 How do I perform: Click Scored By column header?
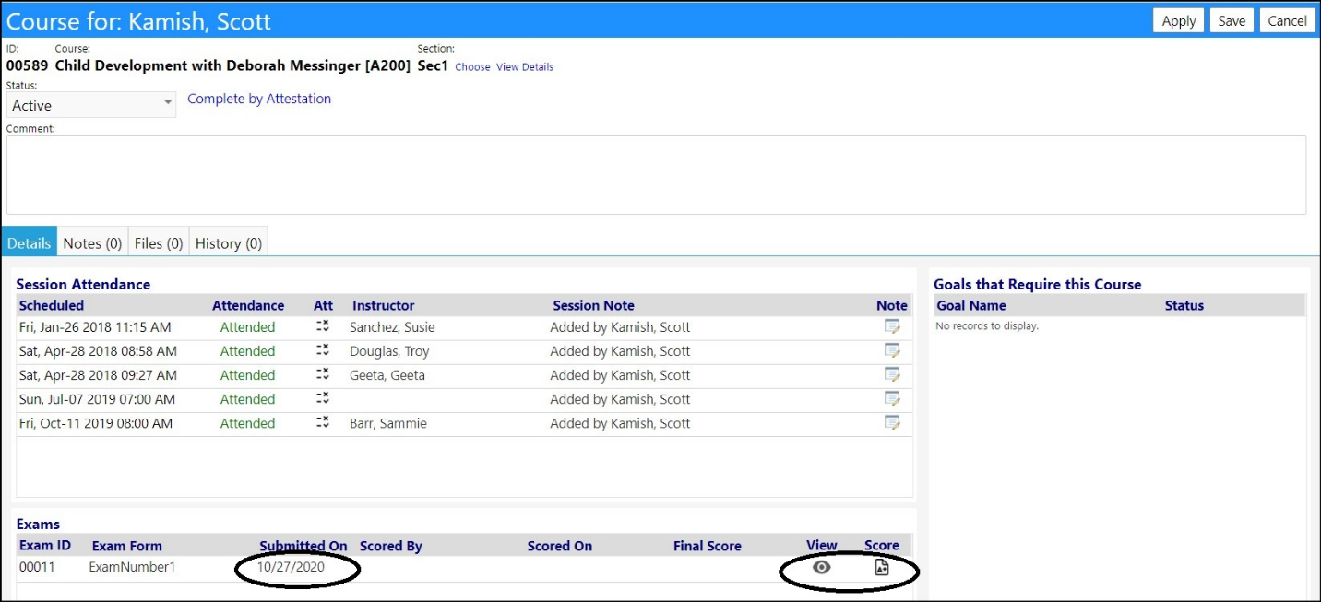(x=391, y=546)
